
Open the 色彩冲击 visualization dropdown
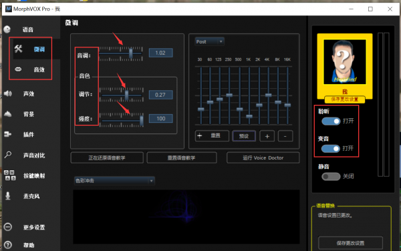pyautogui.click(x=114, y=181)
